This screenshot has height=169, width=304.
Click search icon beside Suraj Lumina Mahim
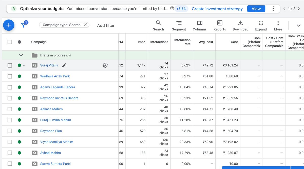click(34, 120)
